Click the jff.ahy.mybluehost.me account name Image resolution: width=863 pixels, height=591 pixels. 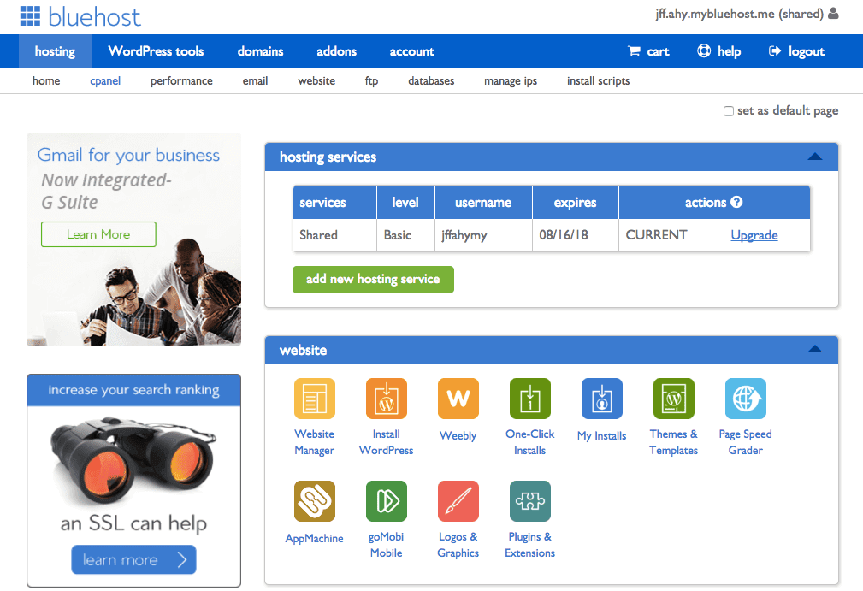(739, 13)
